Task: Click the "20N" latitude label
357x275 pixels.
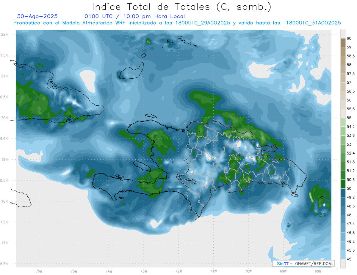Action: (x=5, y=118)
